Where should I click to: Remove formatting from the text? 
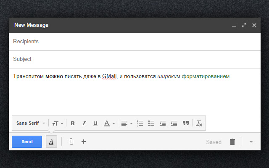click(x=199, y=123)
